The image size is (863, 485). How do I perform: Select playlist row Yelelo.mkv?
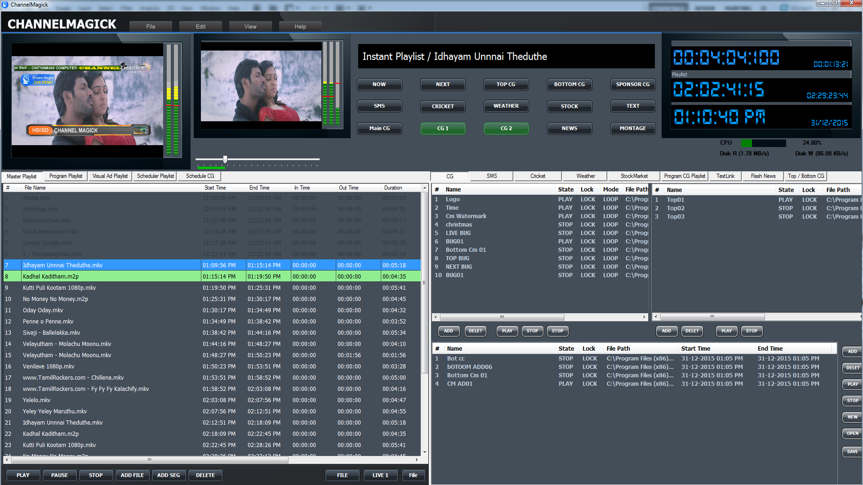tap(212, 400)
